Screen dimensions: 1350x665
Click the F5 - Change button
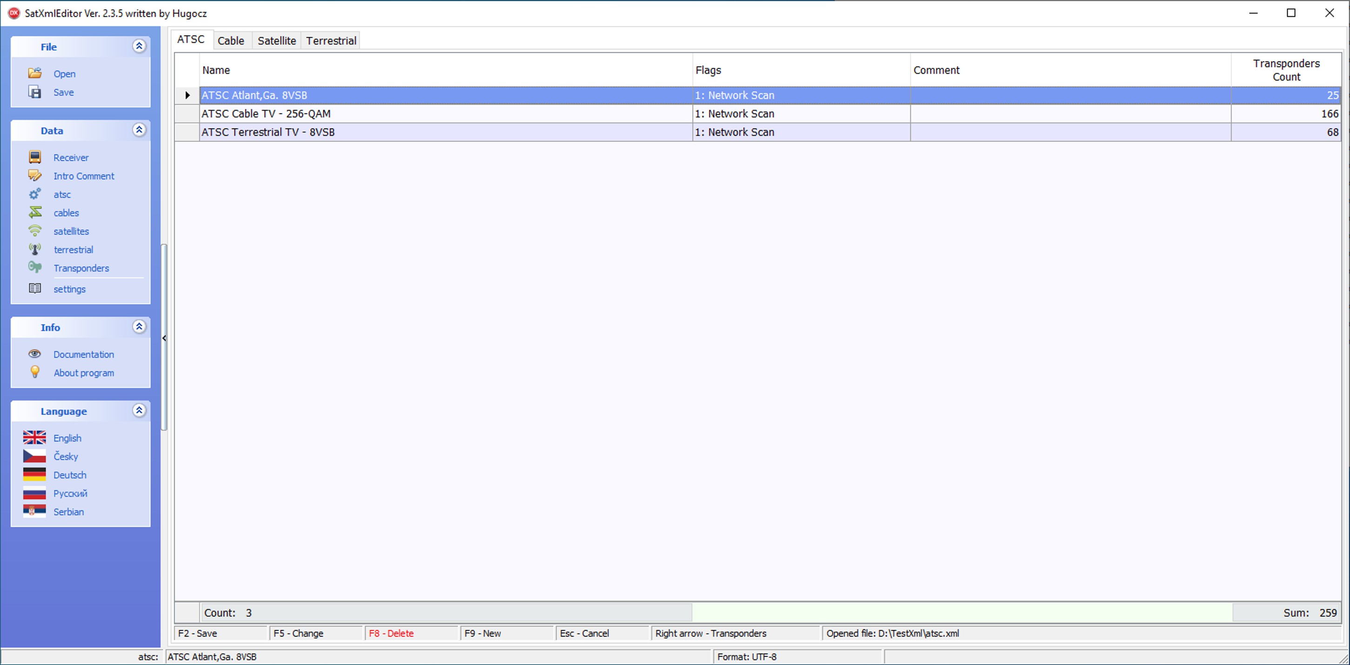click(x=316, y=633)
